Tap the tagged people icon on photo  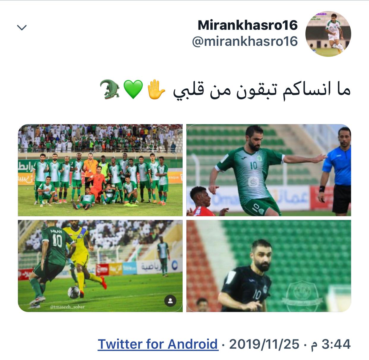pos(170,300)
